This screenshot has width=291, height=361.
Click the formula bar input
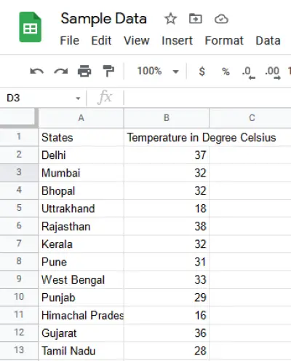[207, 98]
